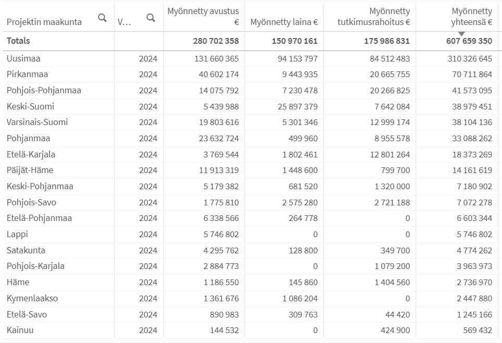
Task: Select the Kainuu region cell
Action: pos(20,330)
